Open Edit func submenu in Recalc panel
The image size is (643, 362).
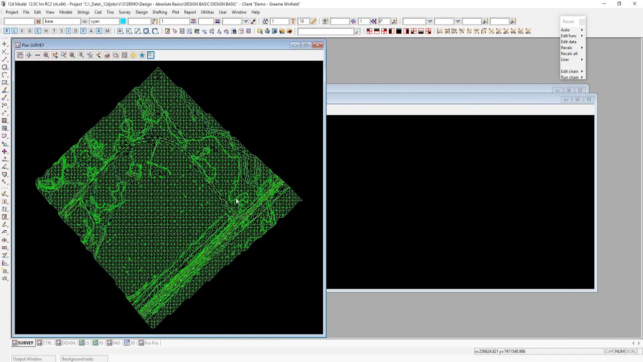pyautogui.click(x=572, y=36)
